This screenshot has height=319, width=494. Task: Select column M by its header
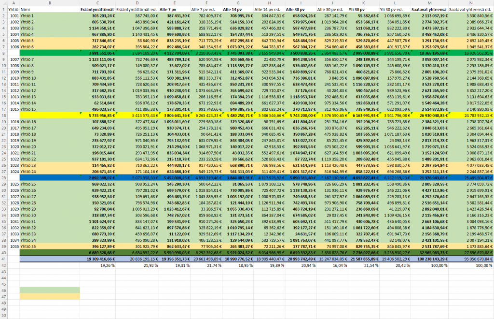point(429,3)
